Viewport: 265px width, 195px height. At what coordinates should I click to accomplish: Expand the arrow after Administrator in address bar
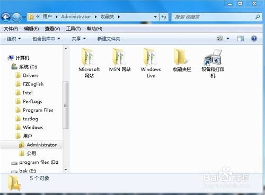click(x=96, y=17)
